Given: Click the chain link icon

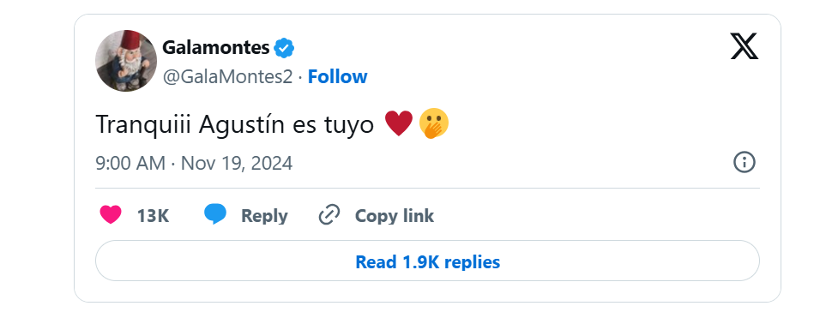Looking at the screenshot, I should pos(329,215).
